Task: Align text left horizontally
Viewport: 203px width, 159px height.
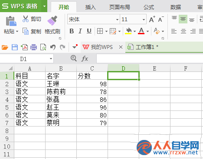Action: coord(174,31)
